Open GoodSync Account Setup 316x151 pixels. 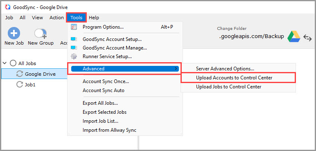[125, 39]
